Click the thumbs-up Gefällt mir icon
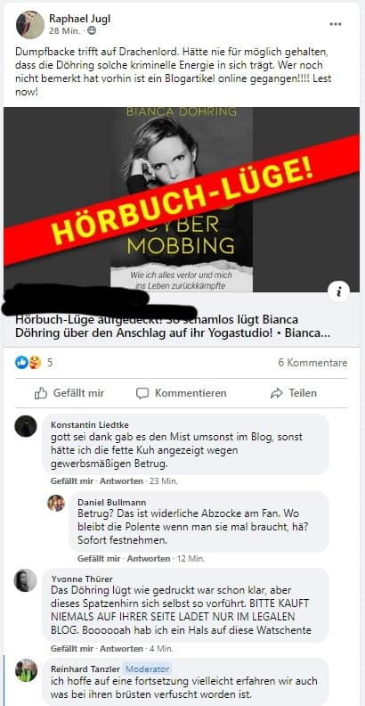365x706 pixels. point(41,393)
